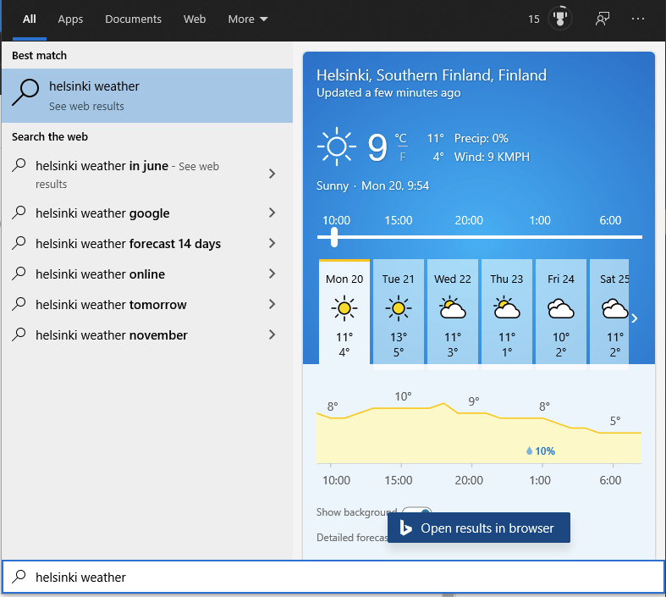Expand forecast 14 days suggestion arrow
The height and width of the screenshot is (597, 666).
(272, 244)
